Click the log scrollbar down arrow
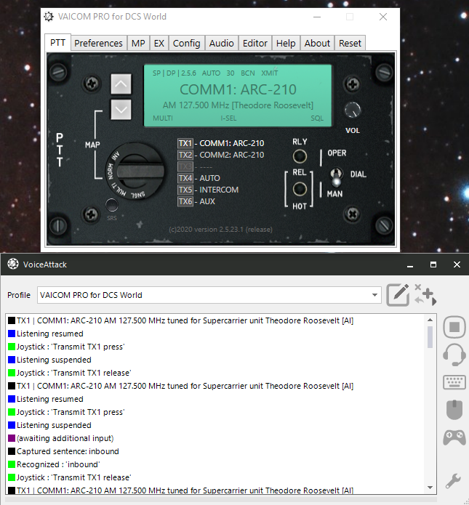Screen dimensions: 469x505 pos(430,488)
